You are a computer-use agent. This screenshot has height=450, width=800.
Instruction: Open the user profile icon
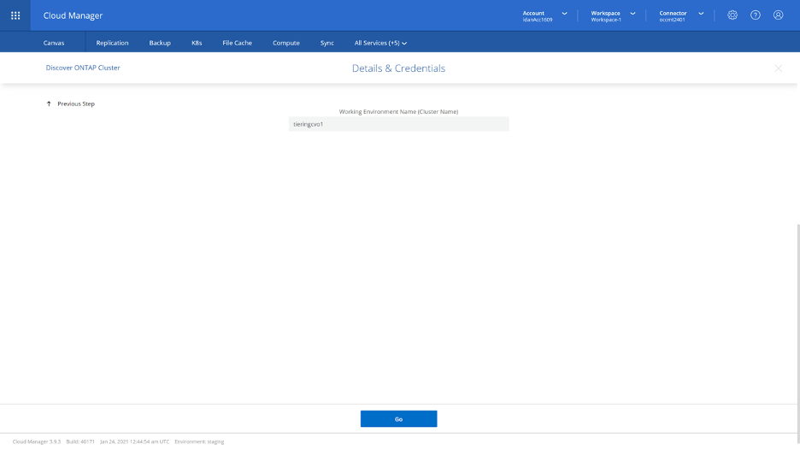click(778, 15)
